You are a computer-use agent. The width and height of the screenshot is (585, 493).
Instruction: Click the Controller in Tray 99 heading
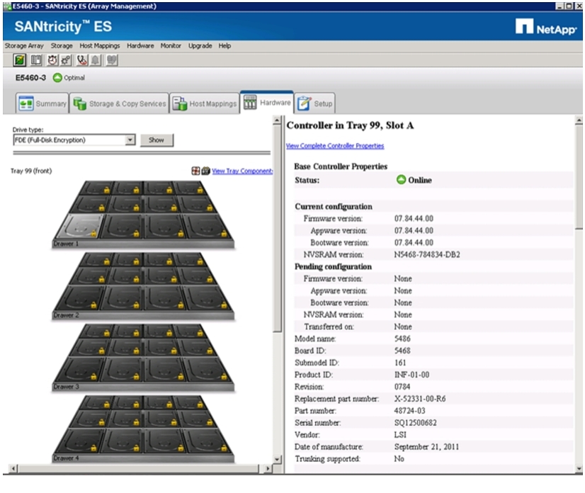350,125
